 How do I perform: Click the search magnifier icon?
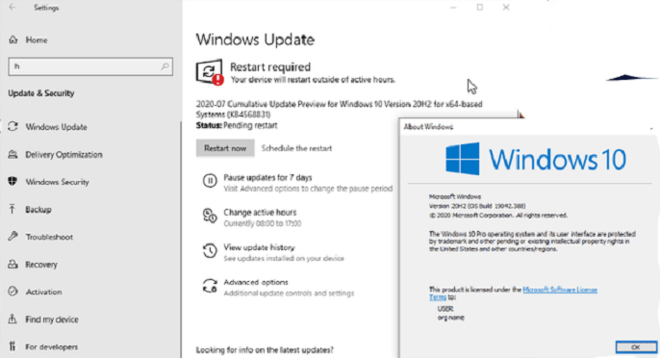[x=165, y=66]
